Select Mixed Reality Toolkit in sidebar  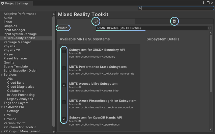point(19,38)
